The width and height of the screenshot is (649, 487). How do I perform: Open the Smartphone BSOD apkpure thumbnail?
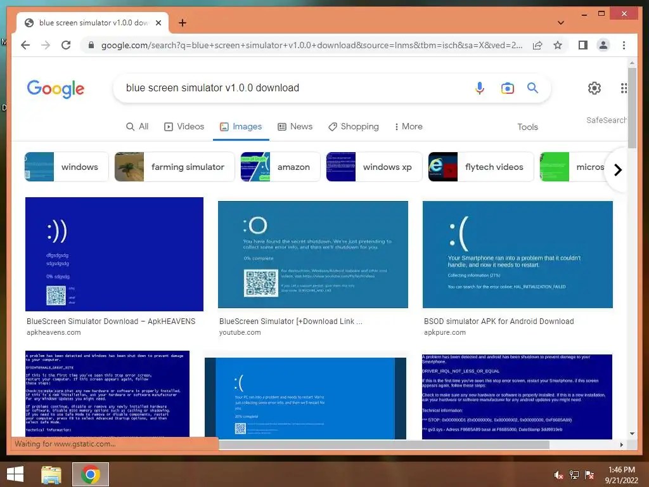517,255
